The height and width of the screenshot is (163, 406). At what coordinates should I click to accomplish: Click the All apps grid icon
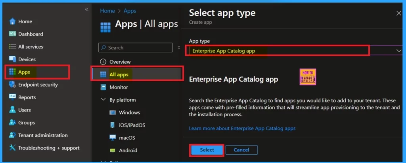(x=103, y=75)
